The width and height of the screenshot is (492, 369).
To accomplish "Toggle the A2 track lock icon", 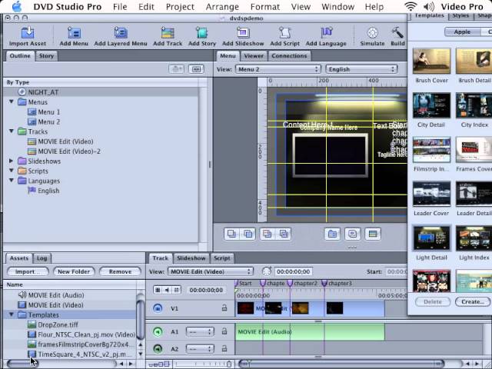I will coord(224,348).
